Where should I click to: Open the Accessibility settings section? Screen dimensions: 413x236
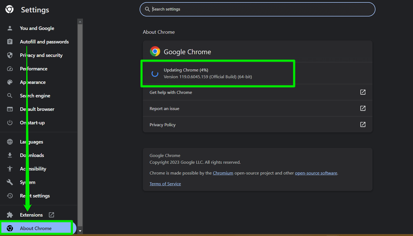click(33, 169)
